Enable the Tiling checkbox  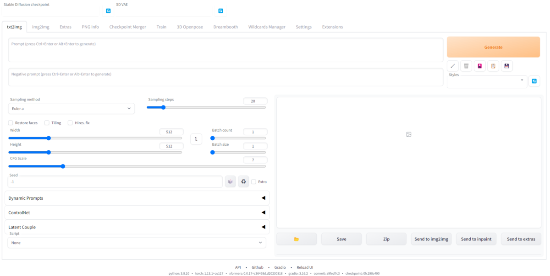(x=47, y=123)
